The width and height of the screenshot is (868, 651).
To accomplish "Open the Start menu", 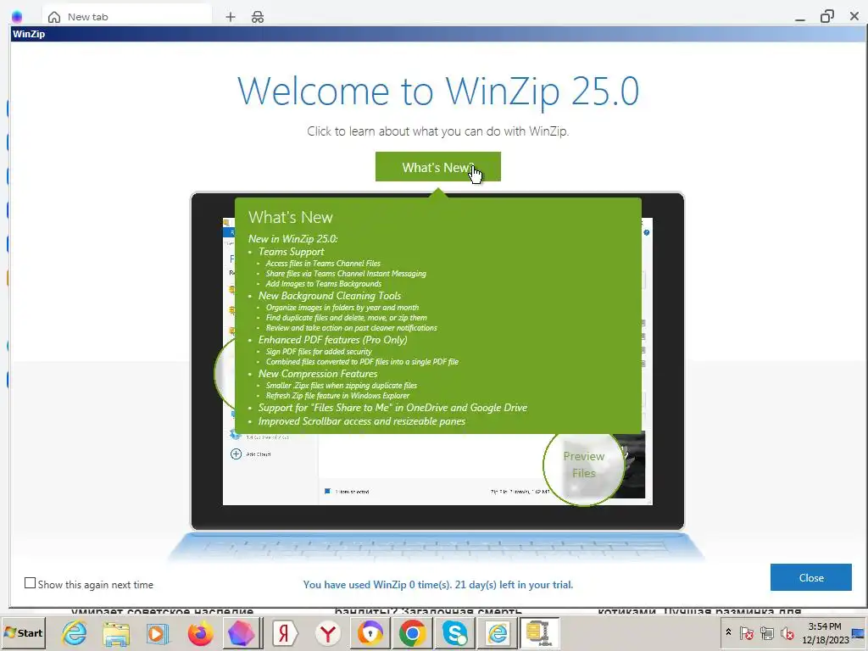I will coord(24,632).
